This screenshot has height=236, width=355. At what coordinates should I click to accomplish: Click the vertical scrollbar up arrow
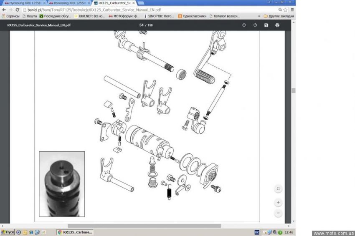click(294, 22)
